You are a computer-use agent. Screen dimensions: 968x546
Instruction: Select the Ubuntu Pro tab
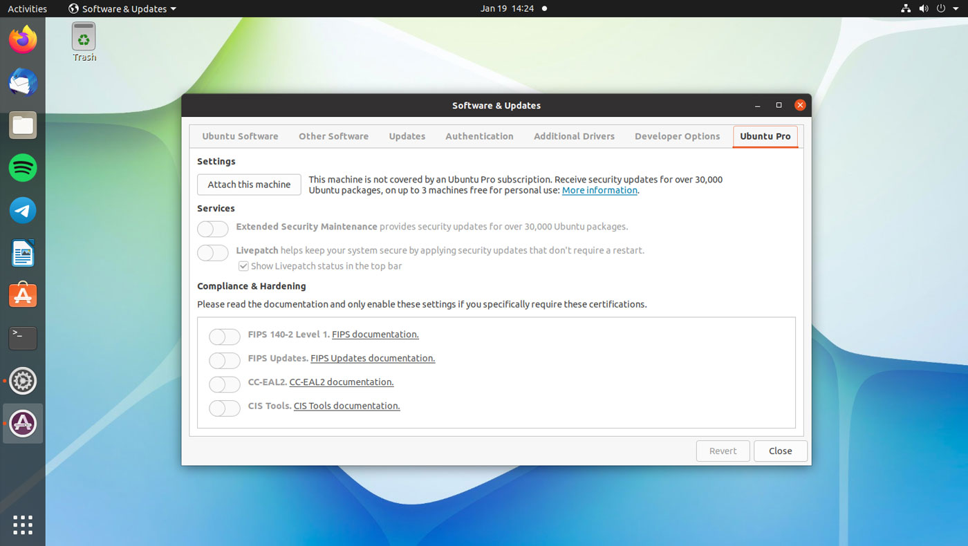click(765, 136)
